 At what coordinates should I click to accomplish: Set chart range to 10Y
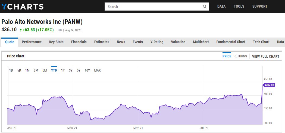[x=87, y=70]
